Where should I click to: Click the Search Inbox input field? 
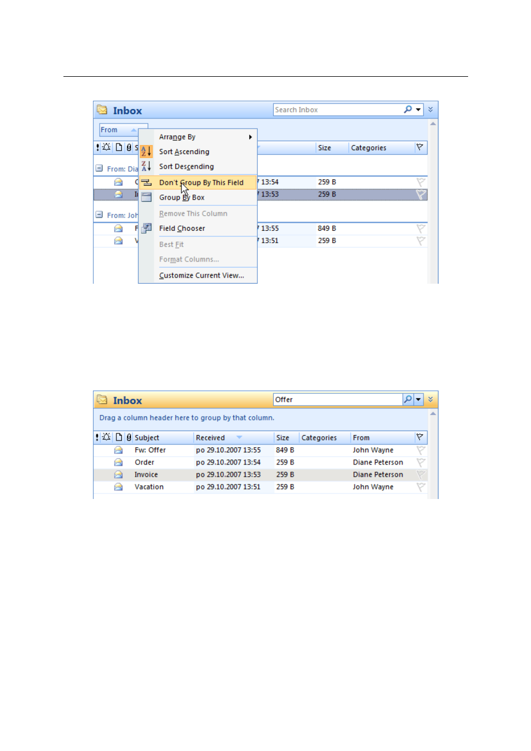coord(338,110)
